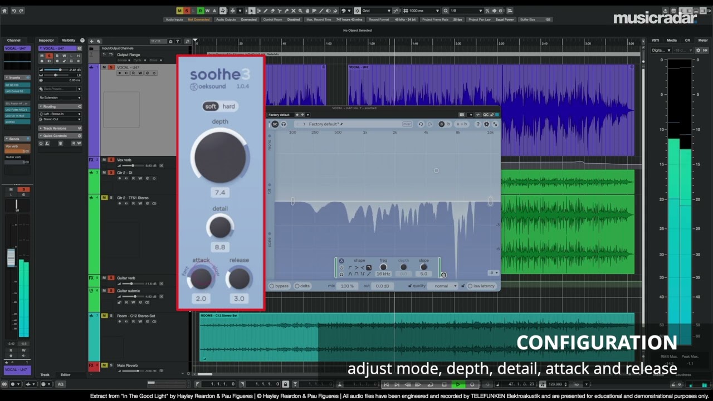Click Inspector delete trash icon

pyautogui.click(x=61, y=143)
